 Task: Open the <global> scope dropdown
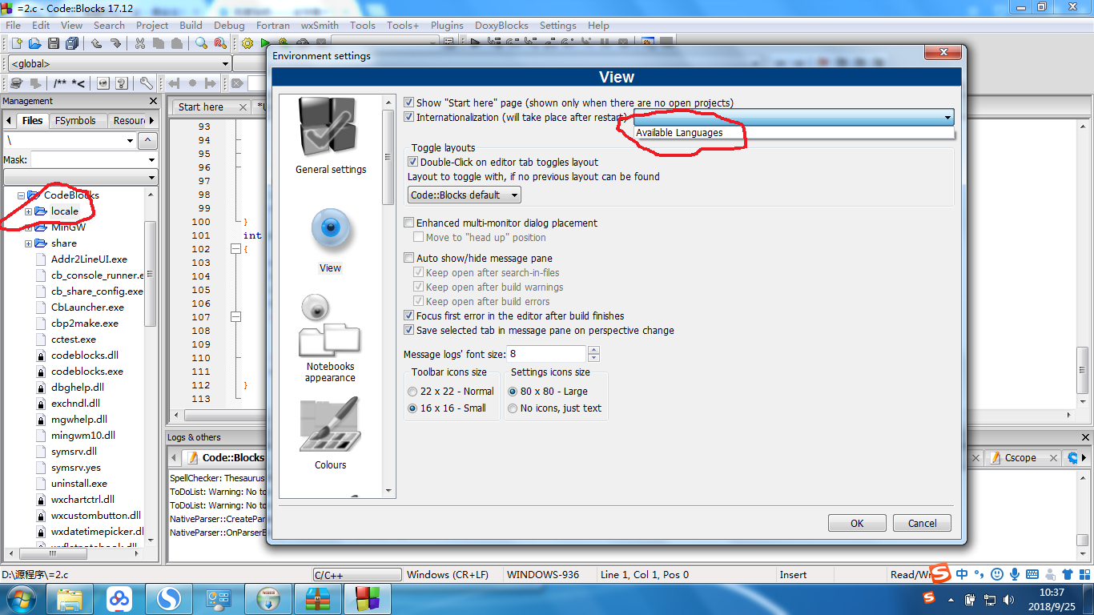(119, 63)
